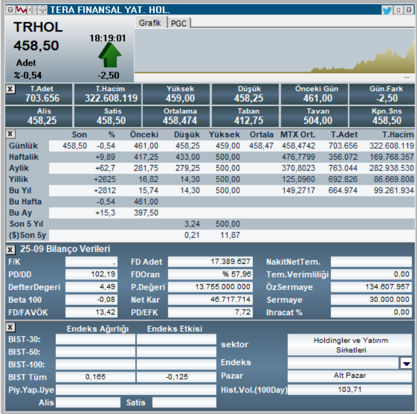Click the Piy.Yap.Uye field

[x=136, y=390]
